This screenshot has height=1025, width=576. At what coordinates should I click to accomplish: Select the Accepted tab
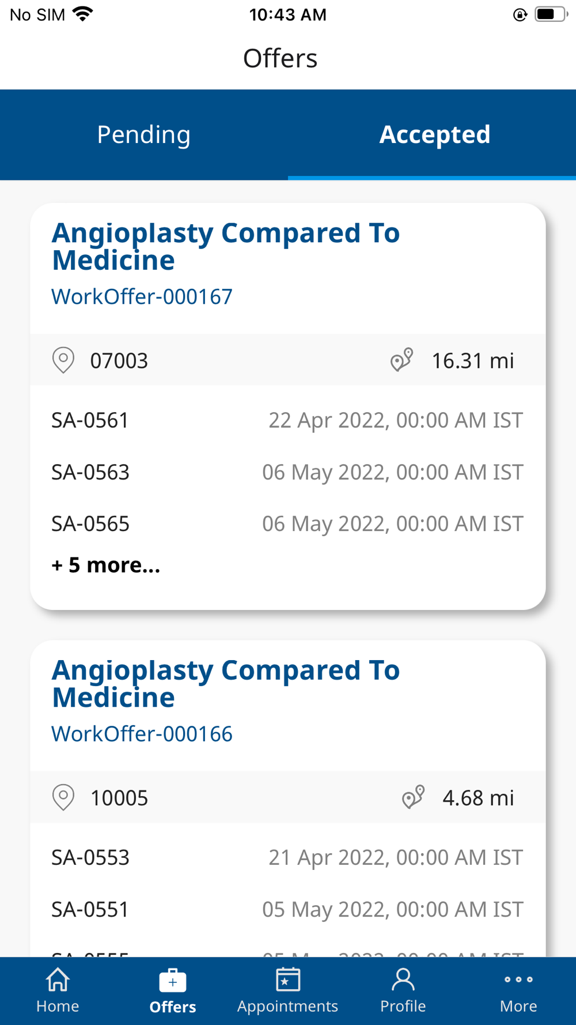click(434, 135)
